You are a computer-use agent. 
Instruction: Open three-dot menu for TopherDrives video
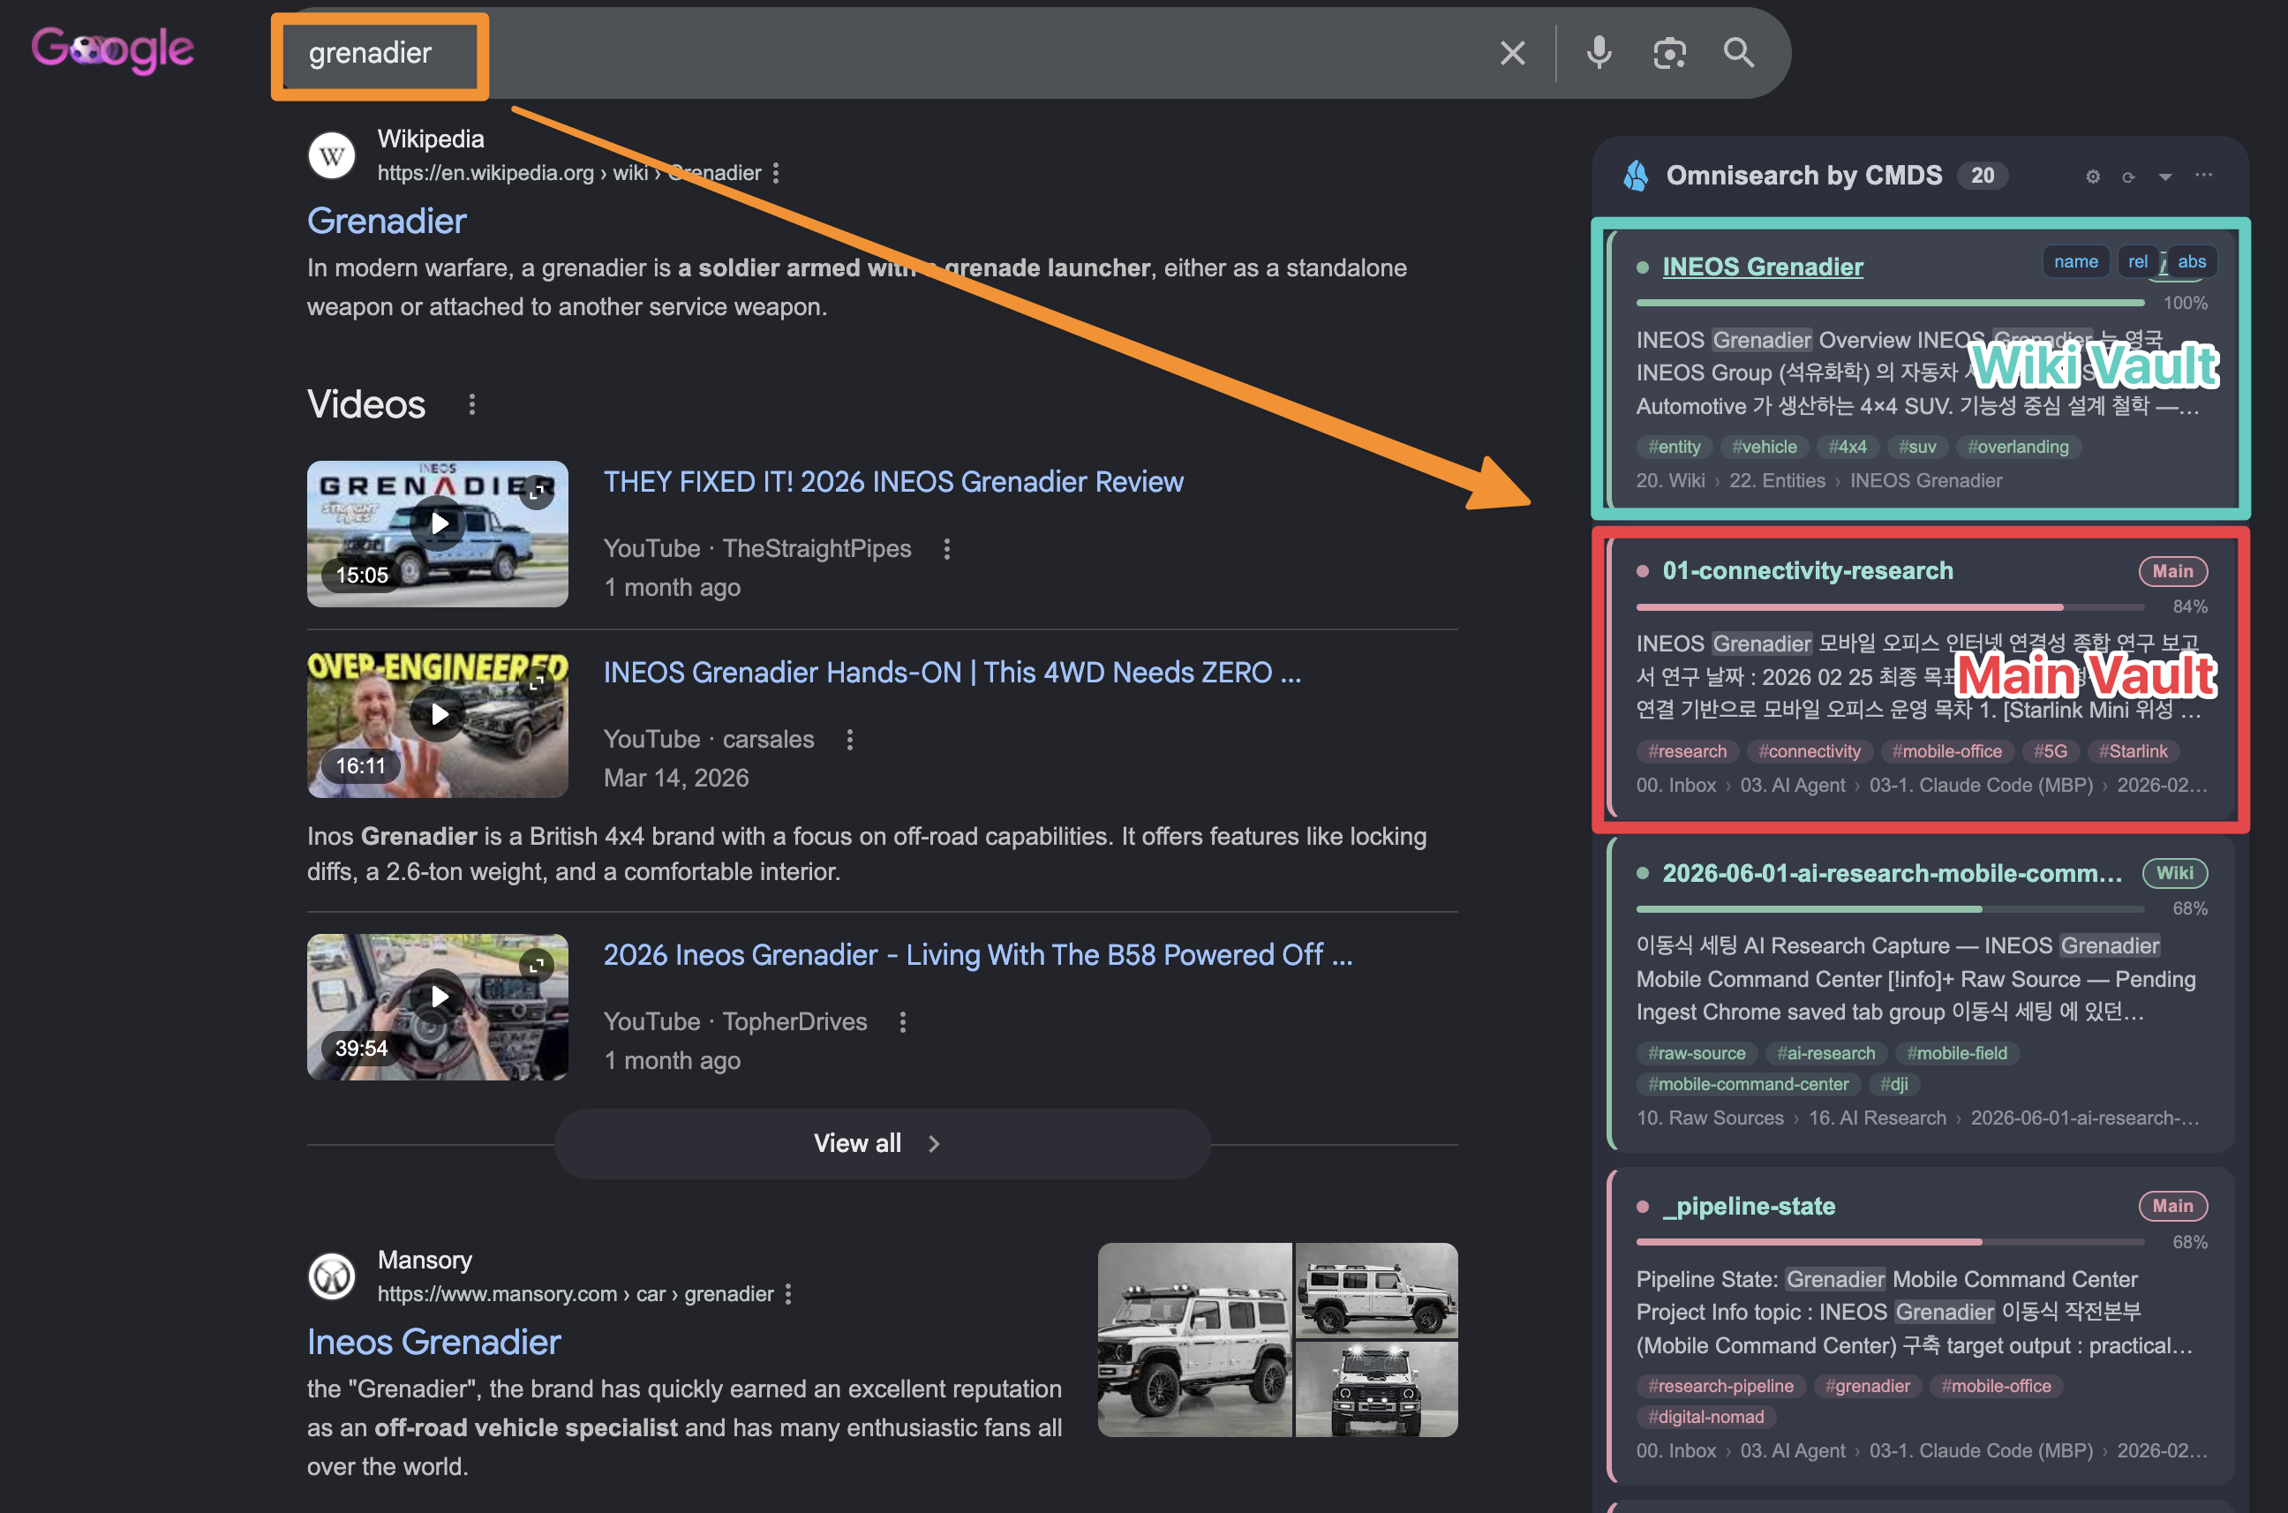(902, 1022)
